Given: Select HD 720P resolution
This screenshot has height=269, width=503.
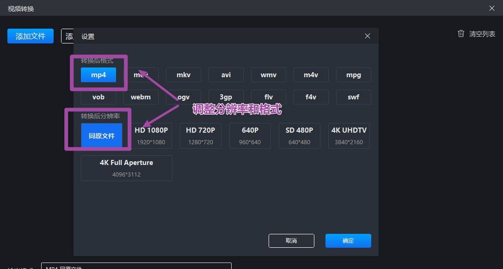Looking at the screenshot, I should [x=201, y=135].
